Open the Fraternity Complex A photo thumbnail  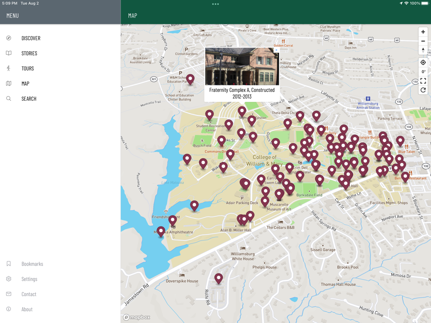(x=242, y=66)
